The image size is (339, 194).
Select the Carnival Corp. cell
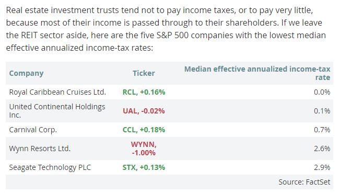click(33, 130)
